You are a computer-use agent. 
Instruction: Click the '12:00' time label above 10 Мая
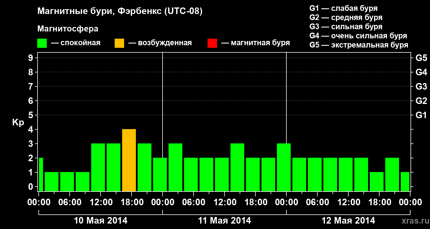coord(101,202)
